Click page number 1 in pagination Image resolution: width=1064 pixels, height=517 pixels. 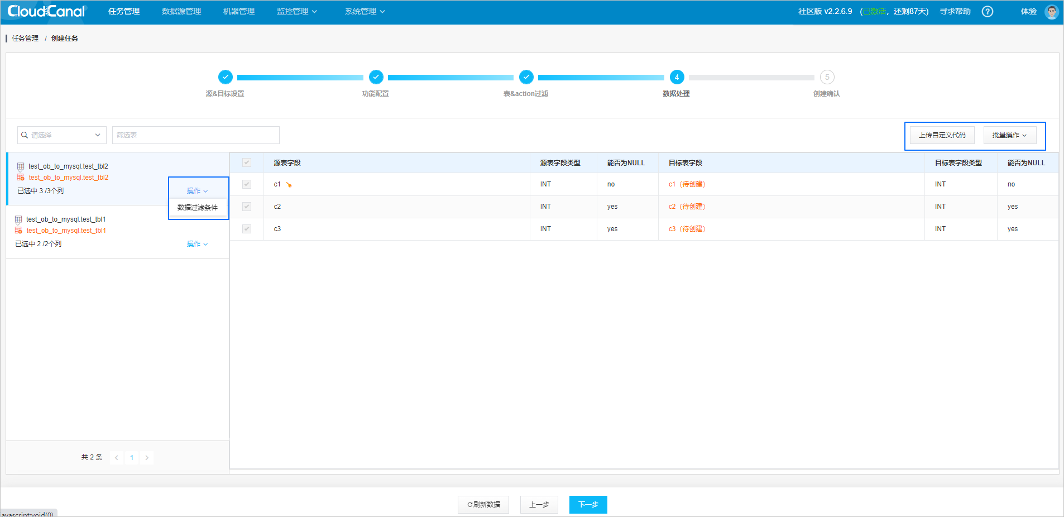click(131, 457)
